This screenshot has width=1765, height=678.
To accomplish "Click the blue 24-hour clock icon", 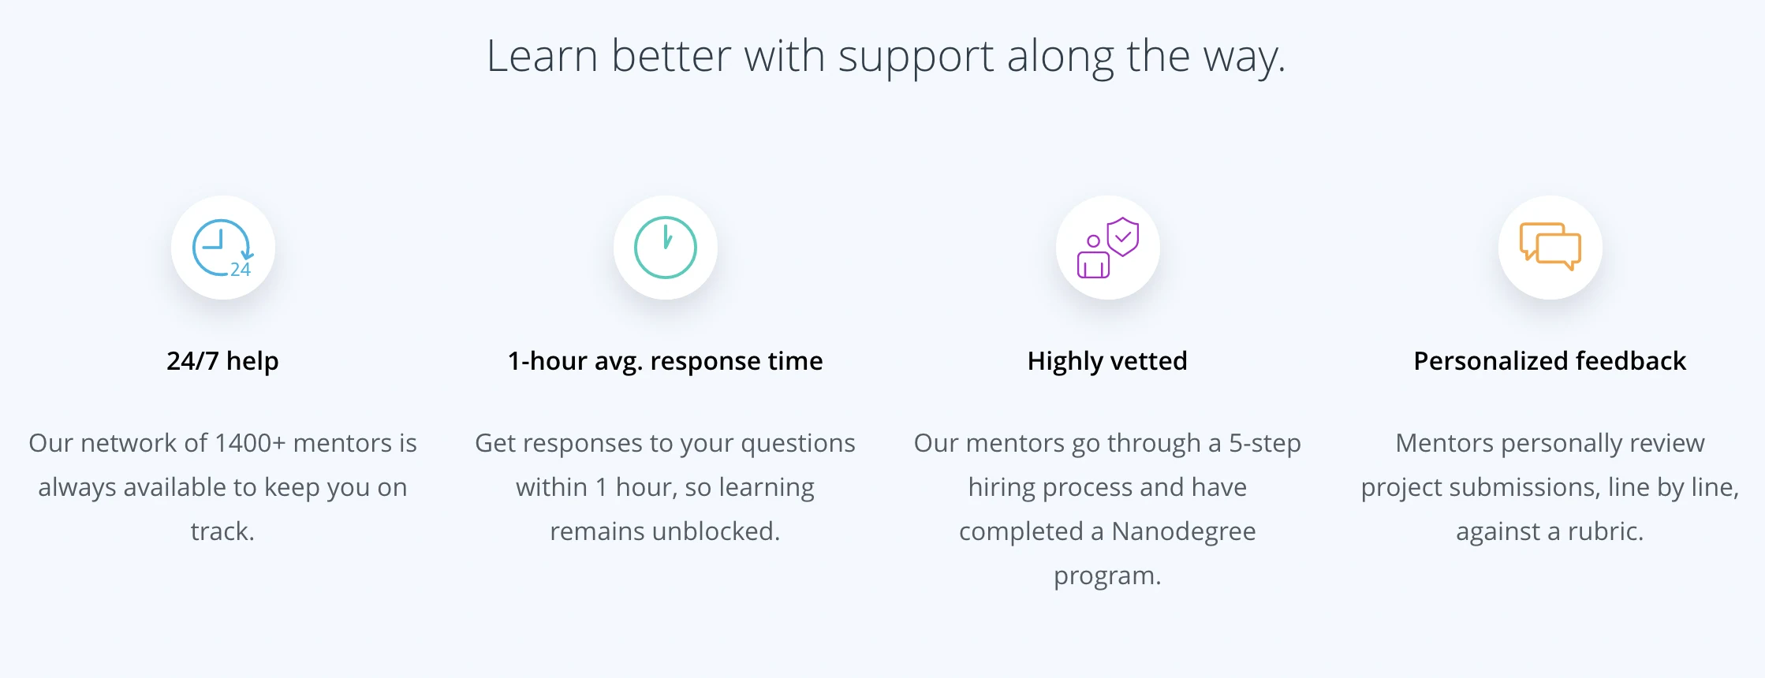I will point(223,248).
